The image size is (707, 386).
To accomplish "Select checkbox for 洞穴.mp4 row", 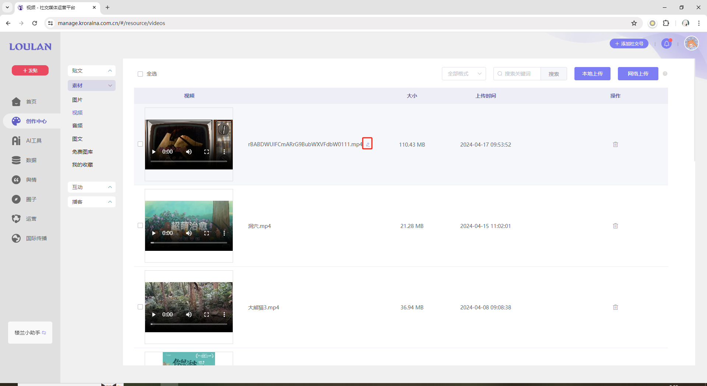I will pyautogui.click(x=140, y=225).
